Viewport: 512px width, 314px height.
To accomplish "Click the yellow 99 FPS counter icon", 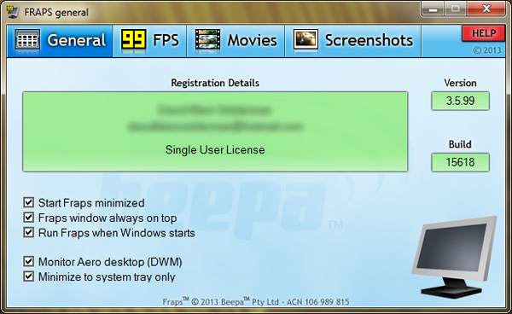I will click(133, 39).
